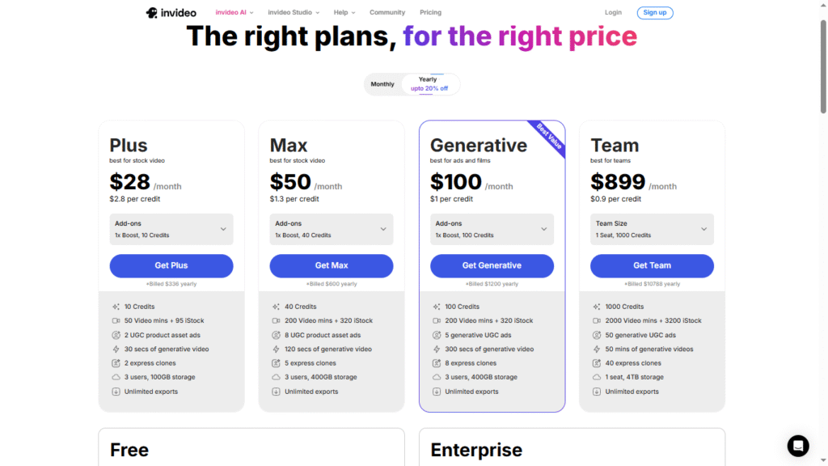Open the Help menu
This screenshot has height=466, width=828.
click(x=344, y=13)
